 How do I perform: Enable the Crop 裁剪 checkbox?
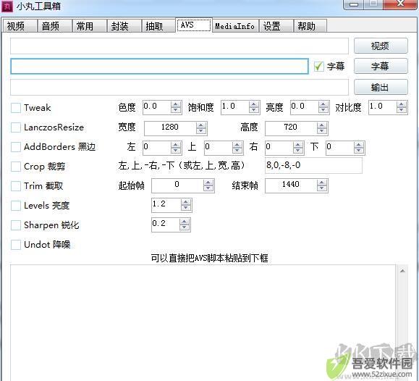16,167
